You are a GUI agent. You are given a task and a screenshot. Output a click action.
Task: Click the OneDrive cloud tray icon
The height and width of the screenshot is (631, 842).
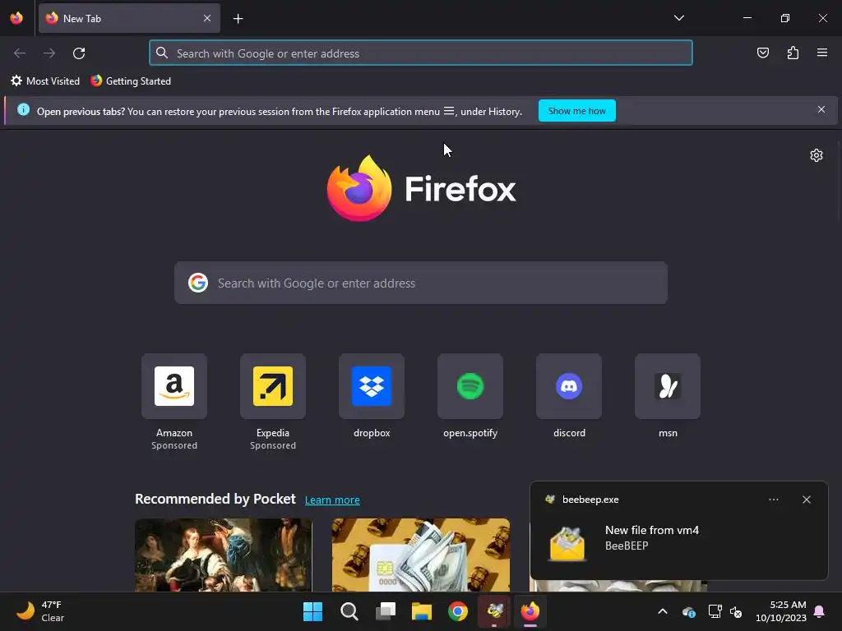click(x=689, y=611)
